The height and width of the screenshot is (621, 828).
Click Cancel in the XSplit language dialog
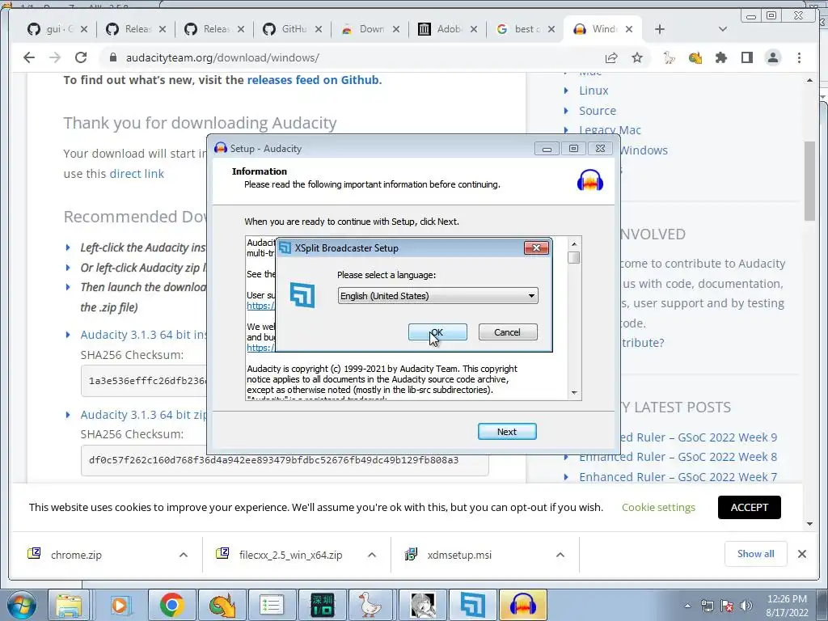click(x=508, y=332)
